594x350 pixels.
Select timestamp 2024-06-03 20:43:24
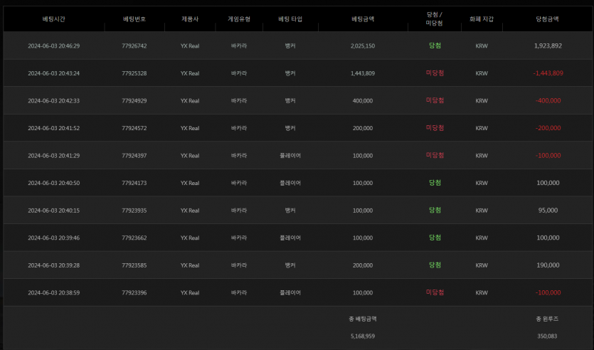tap(54, 73)
